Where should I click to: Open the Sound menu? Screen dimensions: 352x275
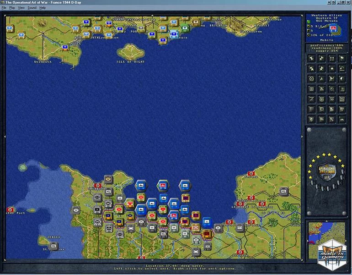[x=32, y=8]
